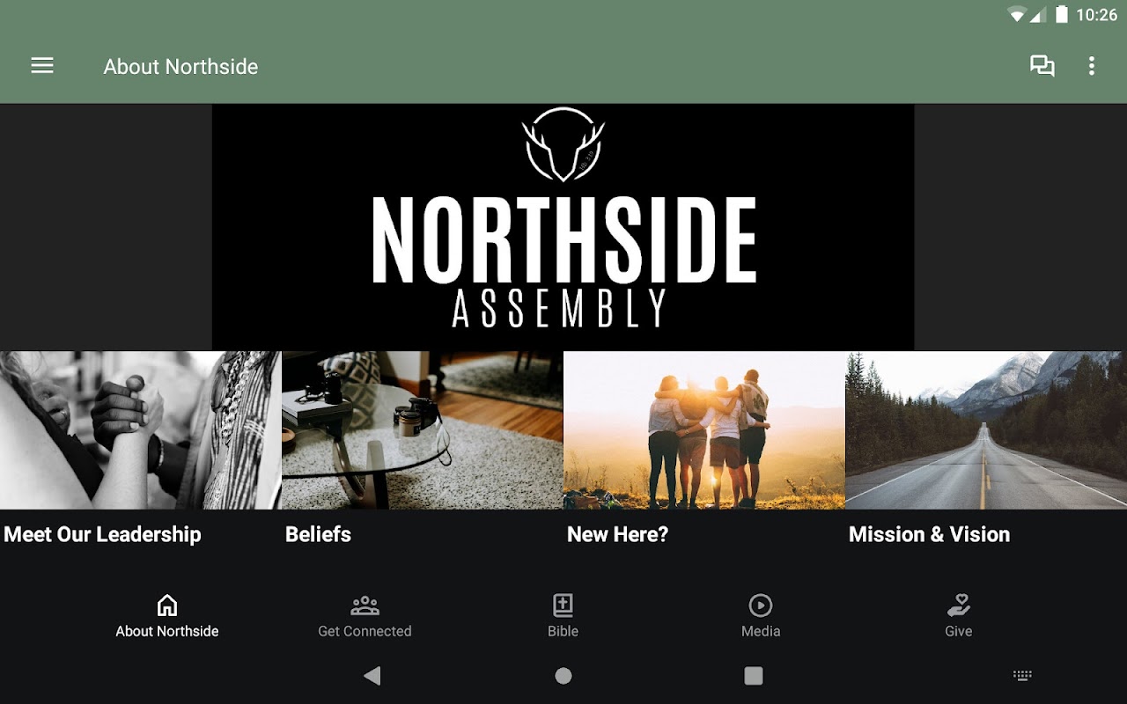Click the Mission & Vision title
Screen dimensions: 1127x704
click(929, 534)
